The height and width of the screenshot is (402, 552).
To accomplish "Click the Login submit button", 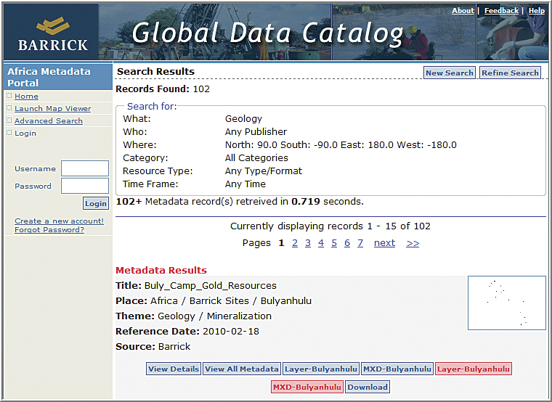I will click(x=96, y=203).
